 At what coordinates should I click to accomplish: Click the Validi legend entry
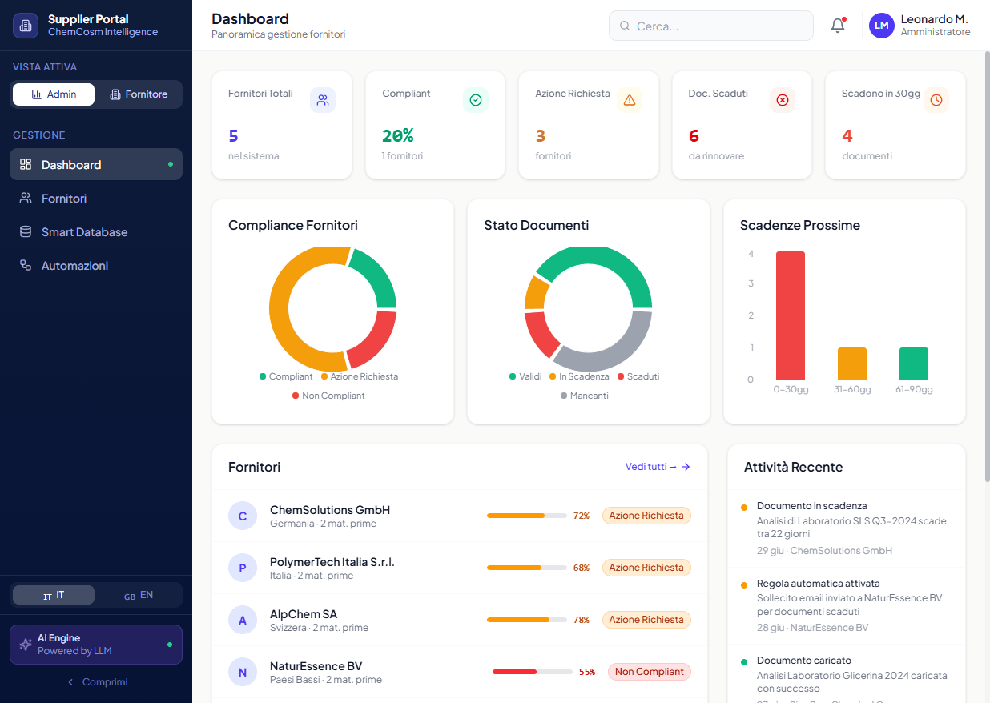(525, 376)
